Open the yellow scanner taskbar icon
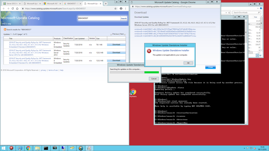Screen dimensions: 269x151 point(72,148)
